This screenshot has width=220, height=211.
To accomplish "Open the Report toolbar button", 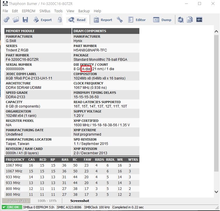I will coord(103,20).
